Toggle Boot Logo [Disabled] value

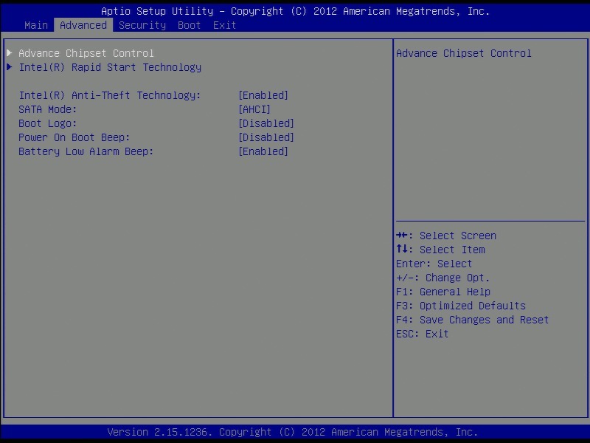[x=266, y=123]
